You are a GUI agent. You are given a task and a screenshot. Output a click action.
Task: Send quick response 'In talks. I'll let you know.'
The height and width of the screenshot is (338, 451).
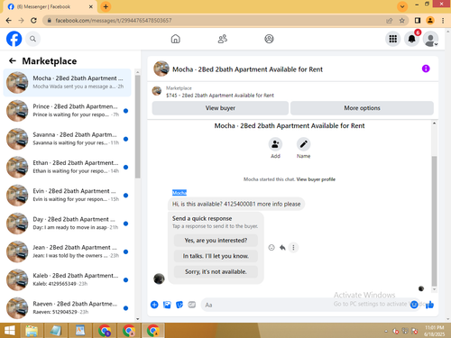coord(216,256)
